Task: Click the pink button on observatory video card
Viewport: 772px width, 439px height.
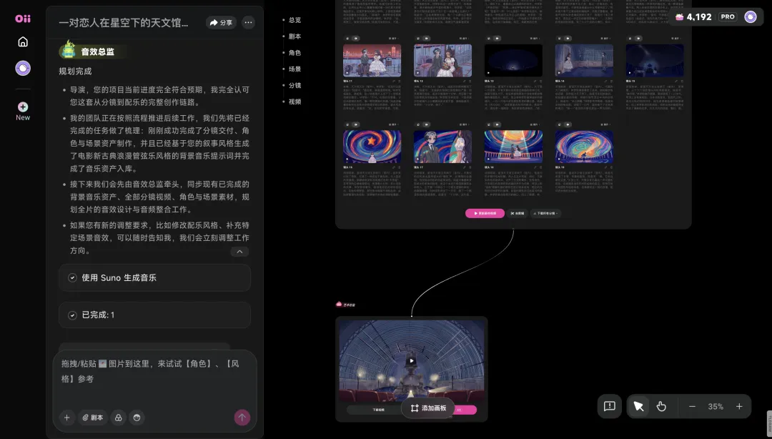Action: click(x=465, y=410)
